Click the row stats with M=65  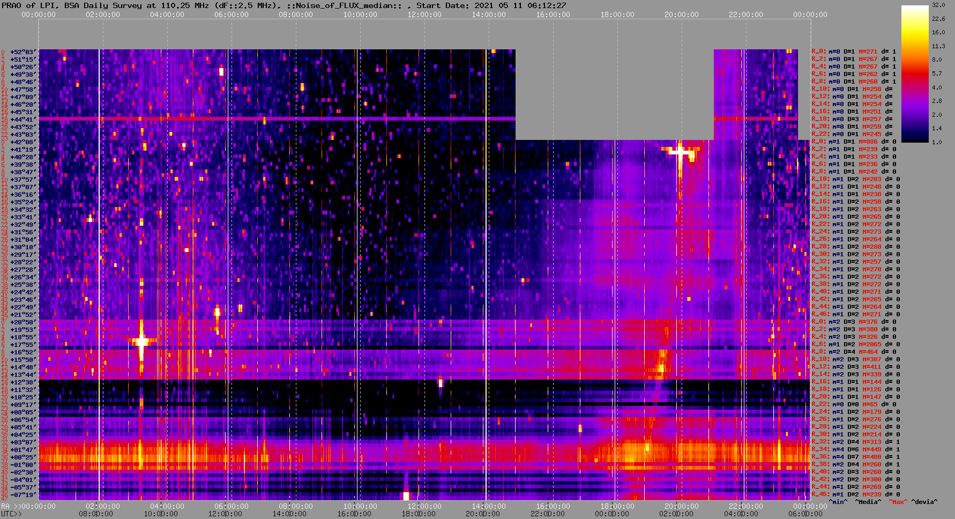click(854, 405)
